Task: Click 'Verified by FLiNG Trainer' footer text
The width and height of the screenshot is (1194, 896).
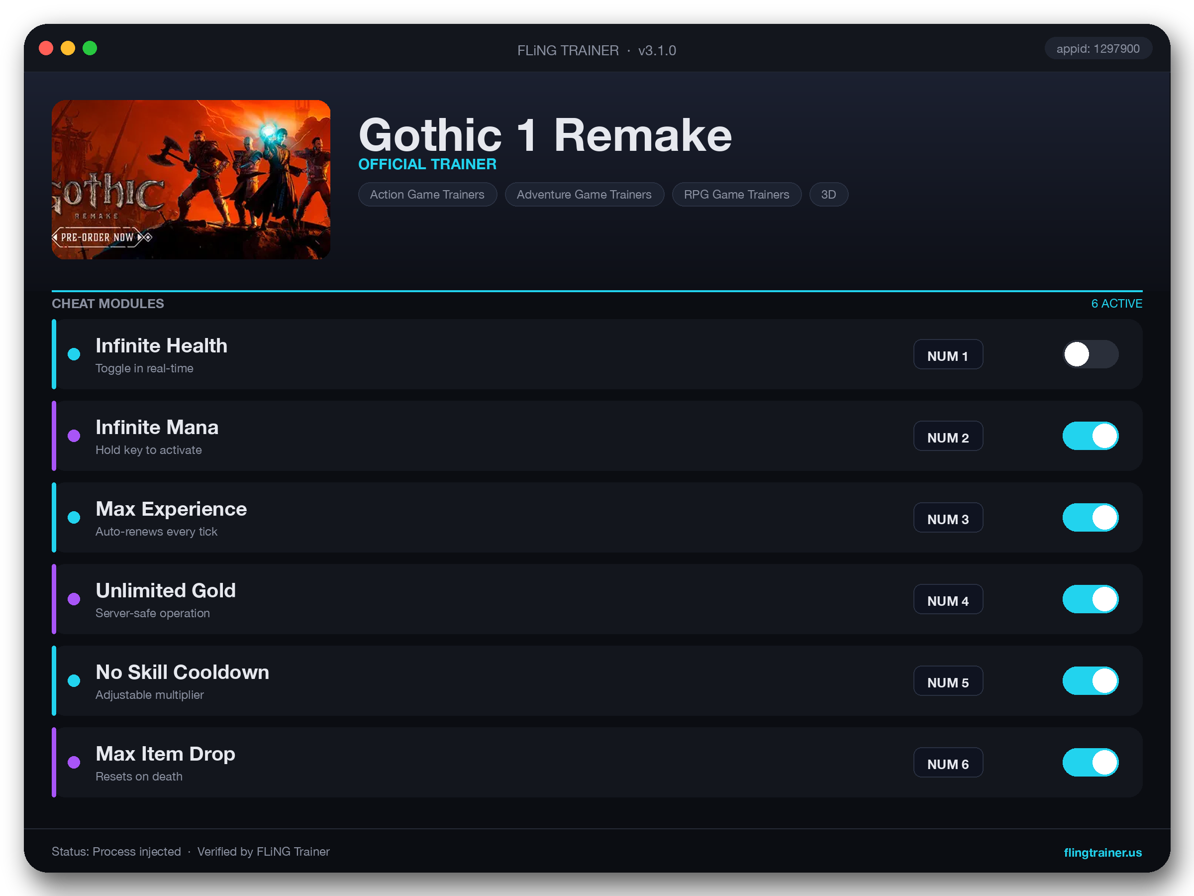Action: [x=263, y=851]
